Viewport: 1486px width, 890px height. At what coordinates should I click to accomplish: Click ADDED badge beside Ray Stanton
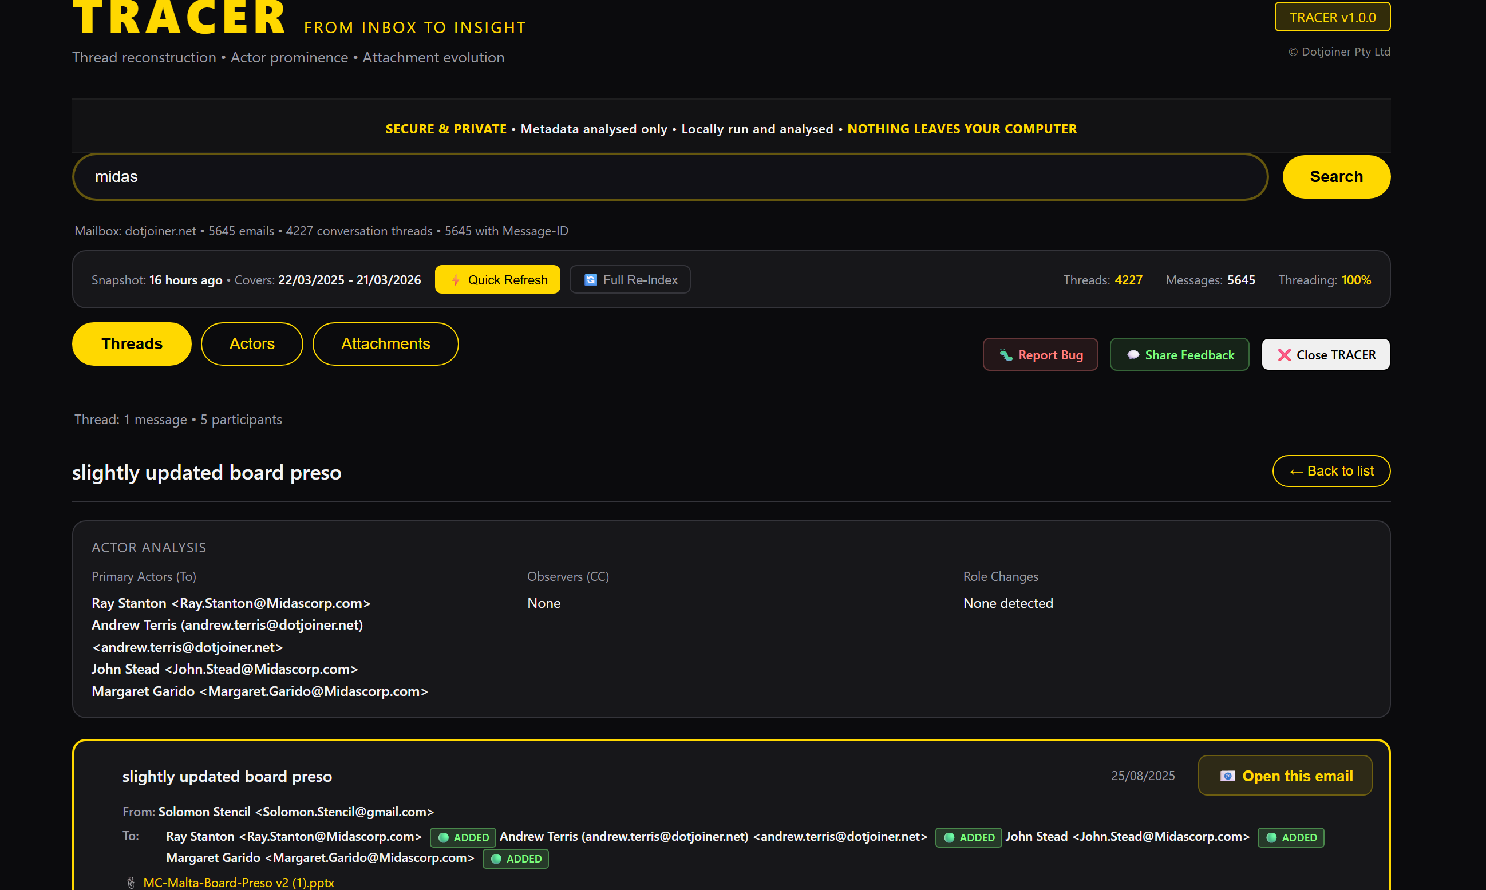point(463,837)
